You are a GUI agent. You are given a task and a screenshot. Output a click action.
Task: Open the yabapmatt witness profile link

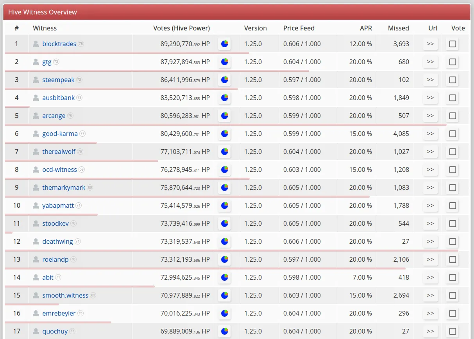coord(58,205)
